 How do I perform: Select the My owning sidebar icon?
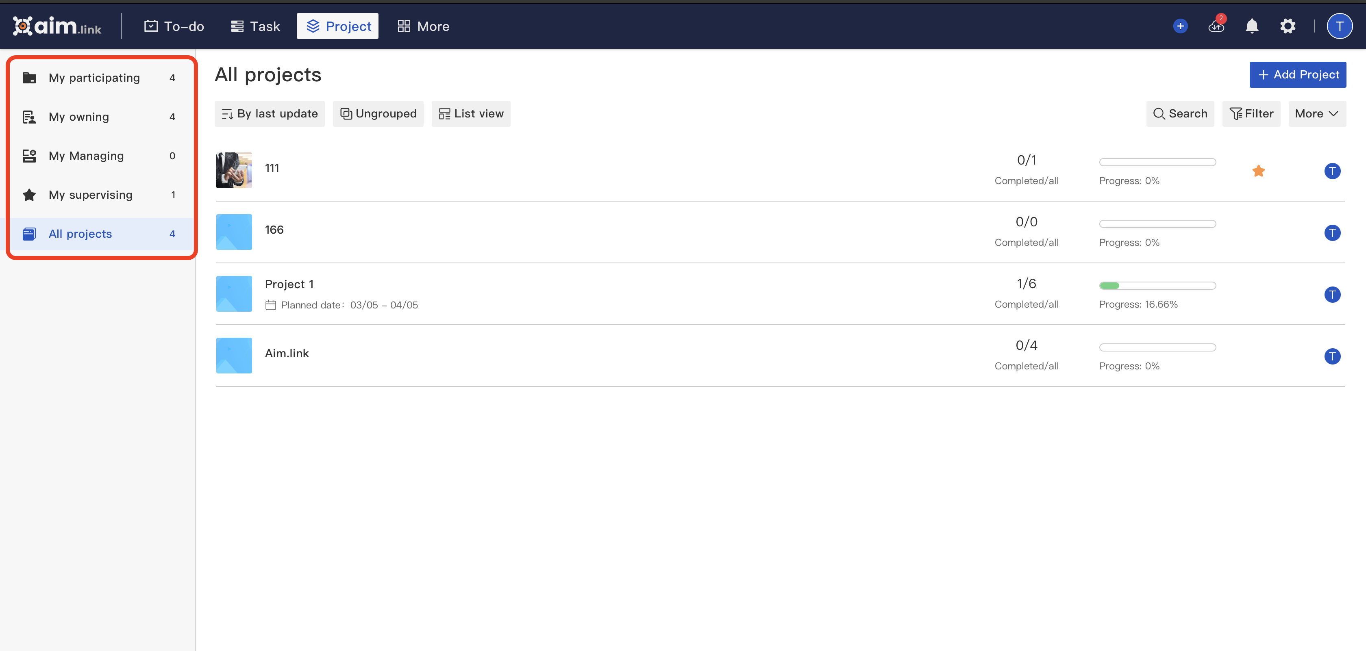coord(29,117)
